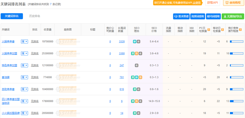Screen dimensions: 245x118
Task: Click the 夜 badge in 自助串串香 row
Action: point(138,89)
